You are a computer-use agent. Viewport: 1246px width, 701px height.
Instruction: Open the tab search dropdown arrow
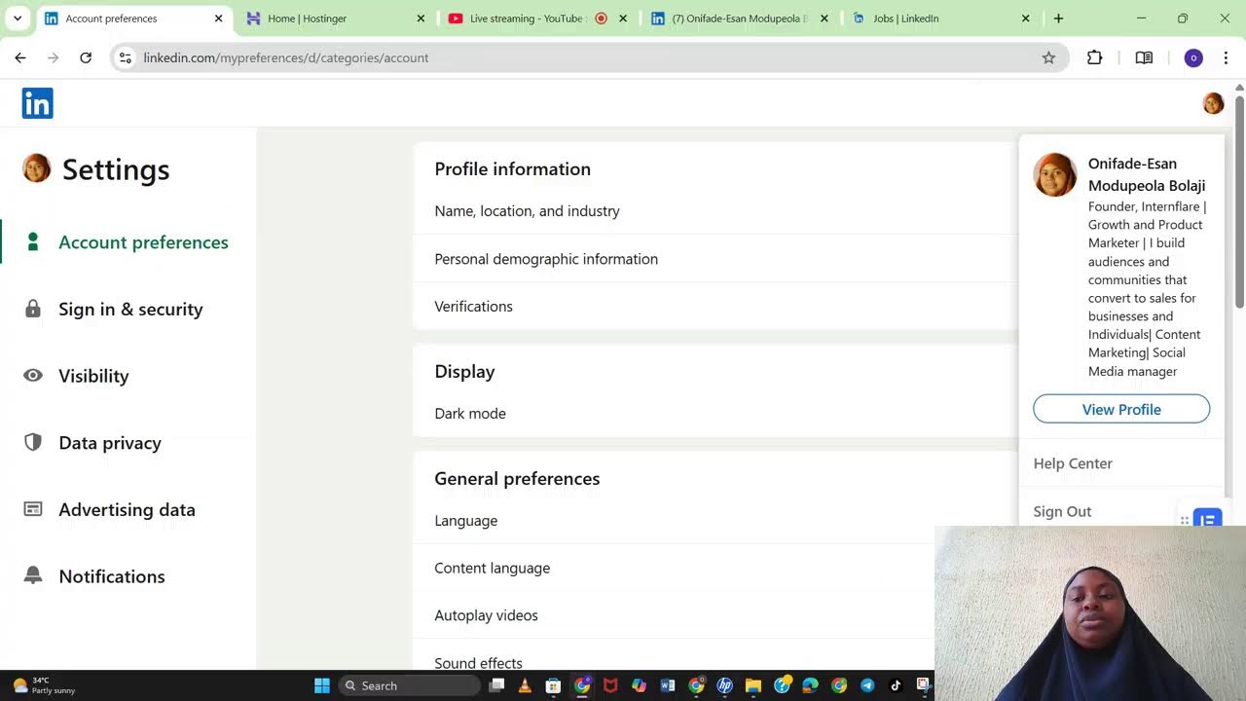coord(17,18)
